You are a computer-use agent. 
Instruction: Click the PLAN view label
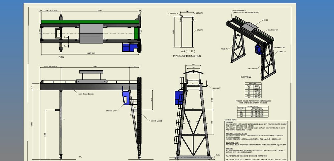[x=61, y=57]
